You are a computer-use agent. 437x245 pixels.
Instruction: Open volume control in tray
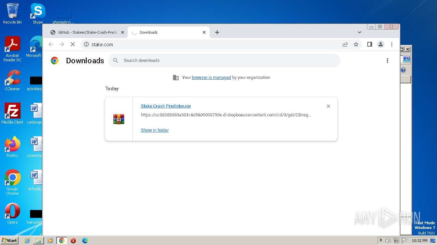388,241
